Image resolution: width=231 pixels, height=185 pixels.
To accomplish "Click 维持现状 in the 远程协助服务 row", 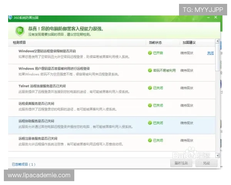I will (187, 123).
